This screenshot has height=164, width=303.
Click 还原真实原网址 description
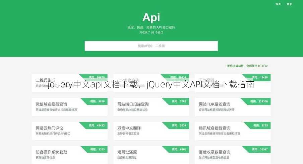(127, 157)
